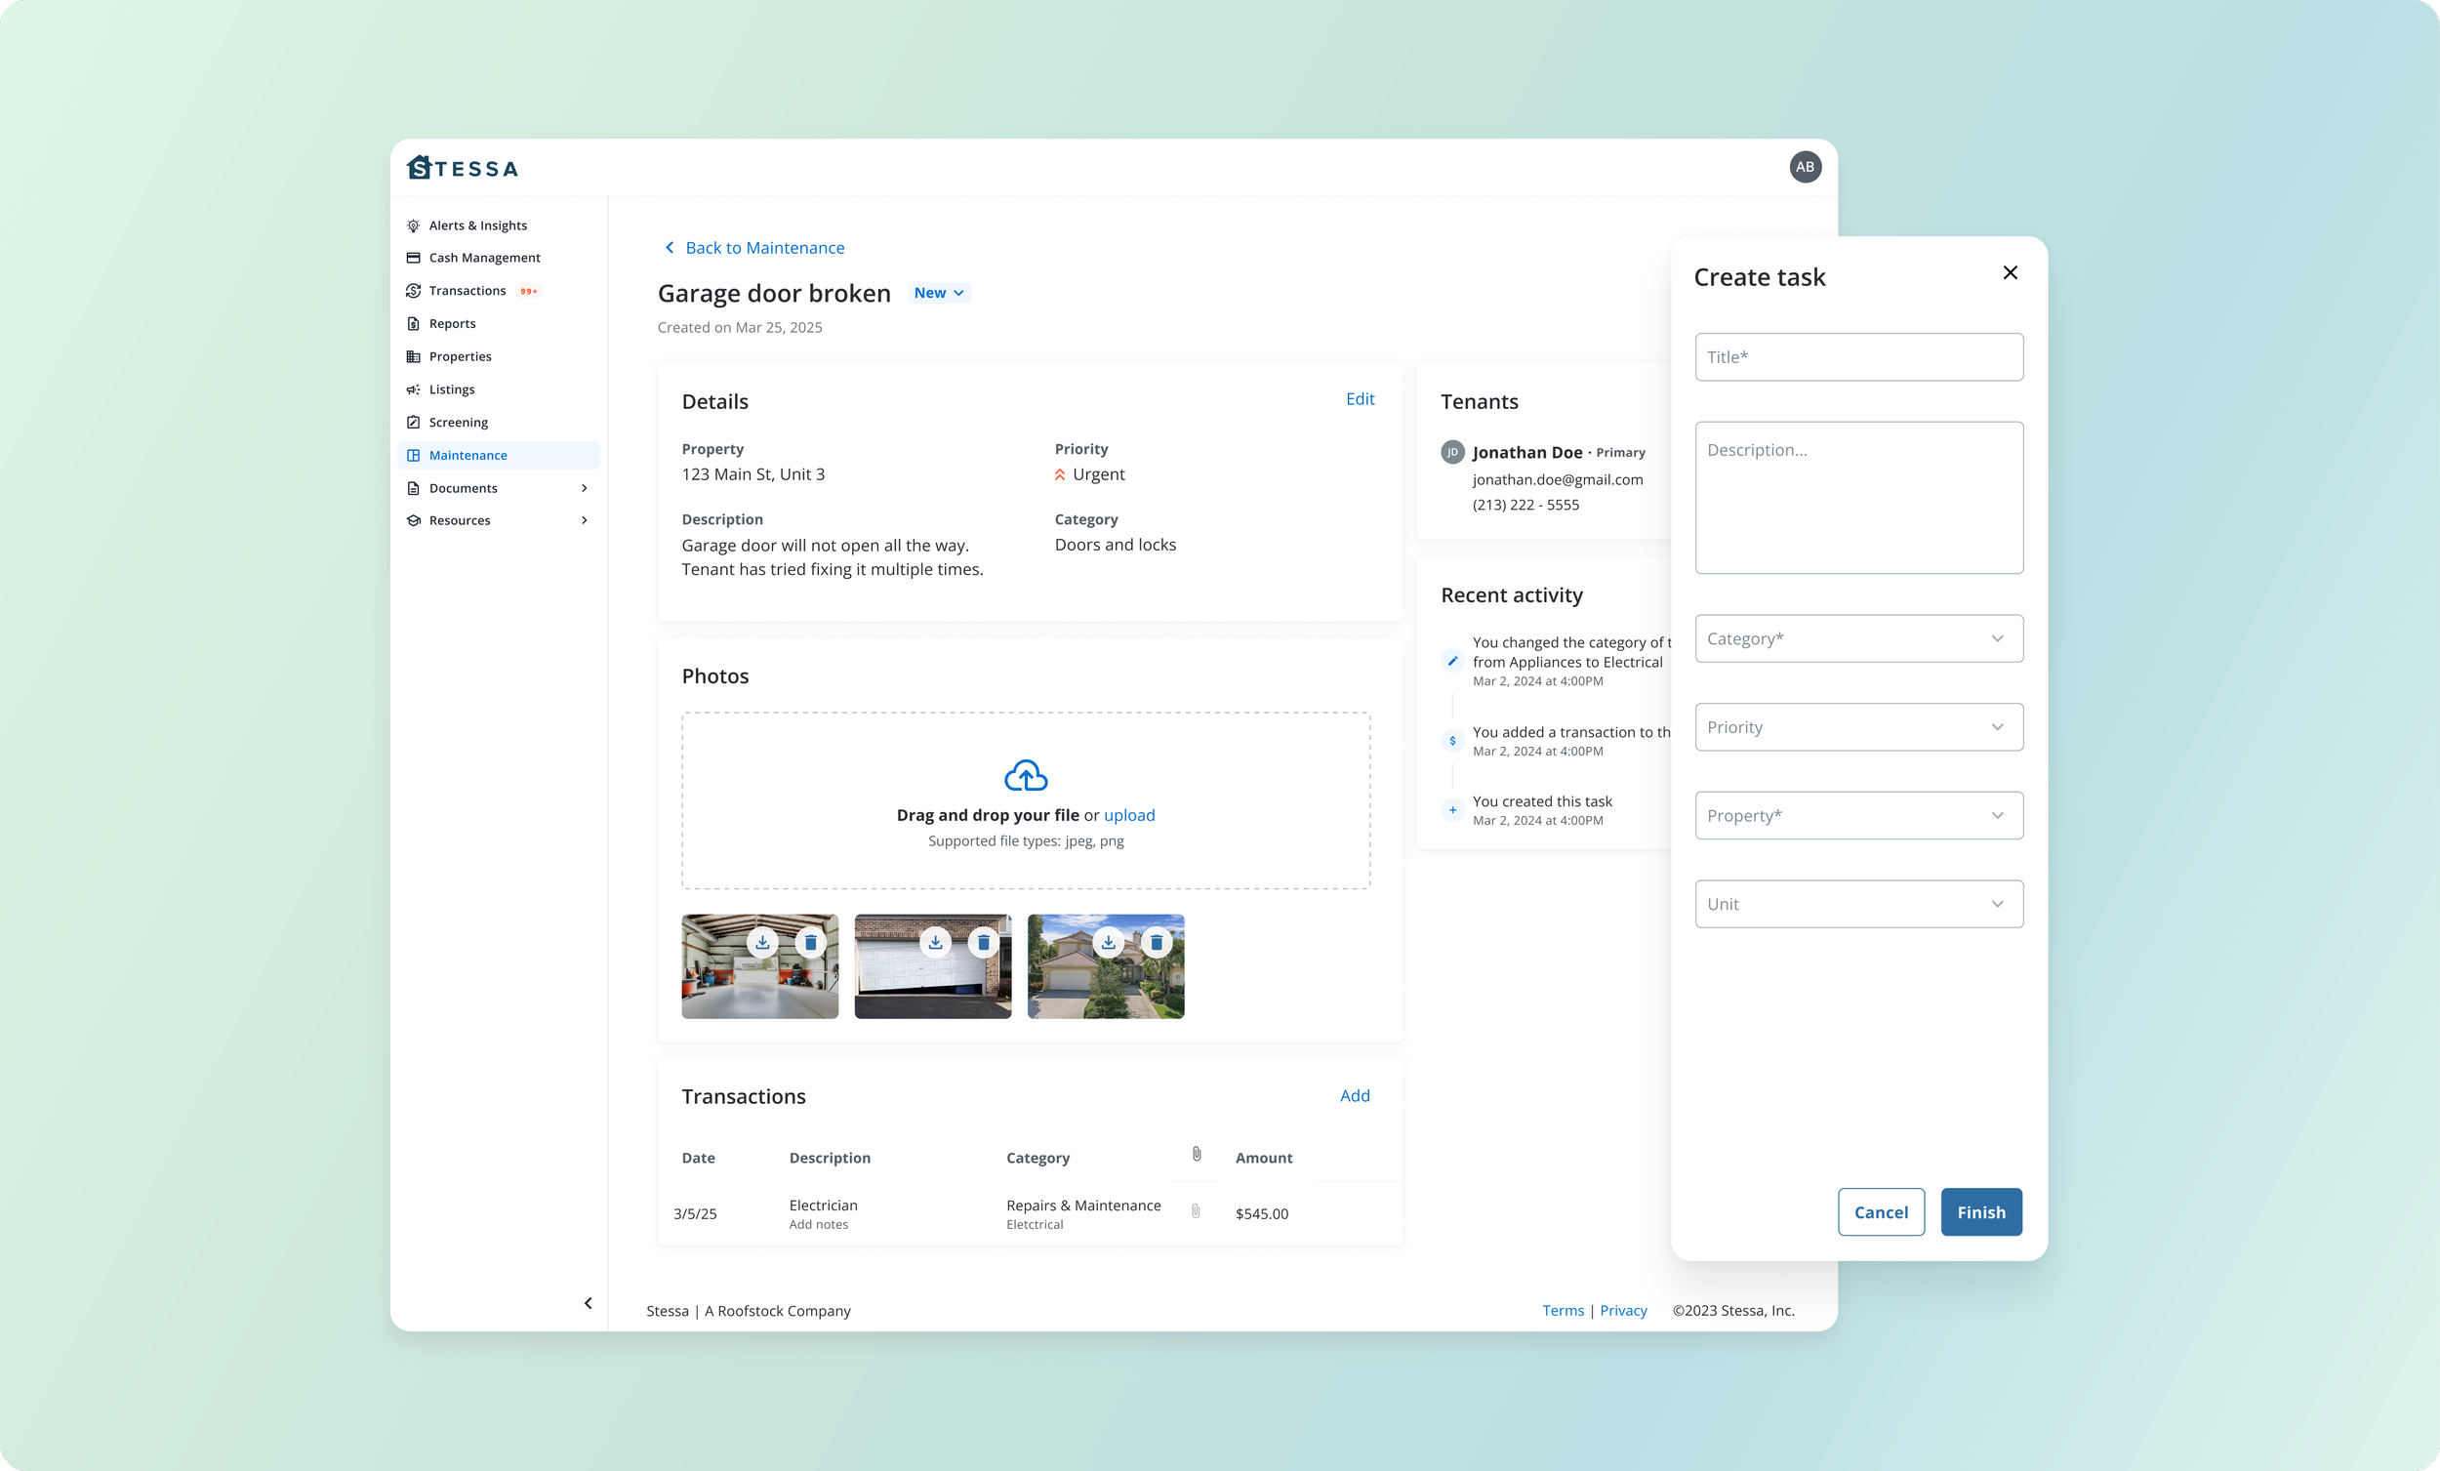Click the Electrician transaction attachment paperclip
2440x1471 pixels.
[1196, 1211]
